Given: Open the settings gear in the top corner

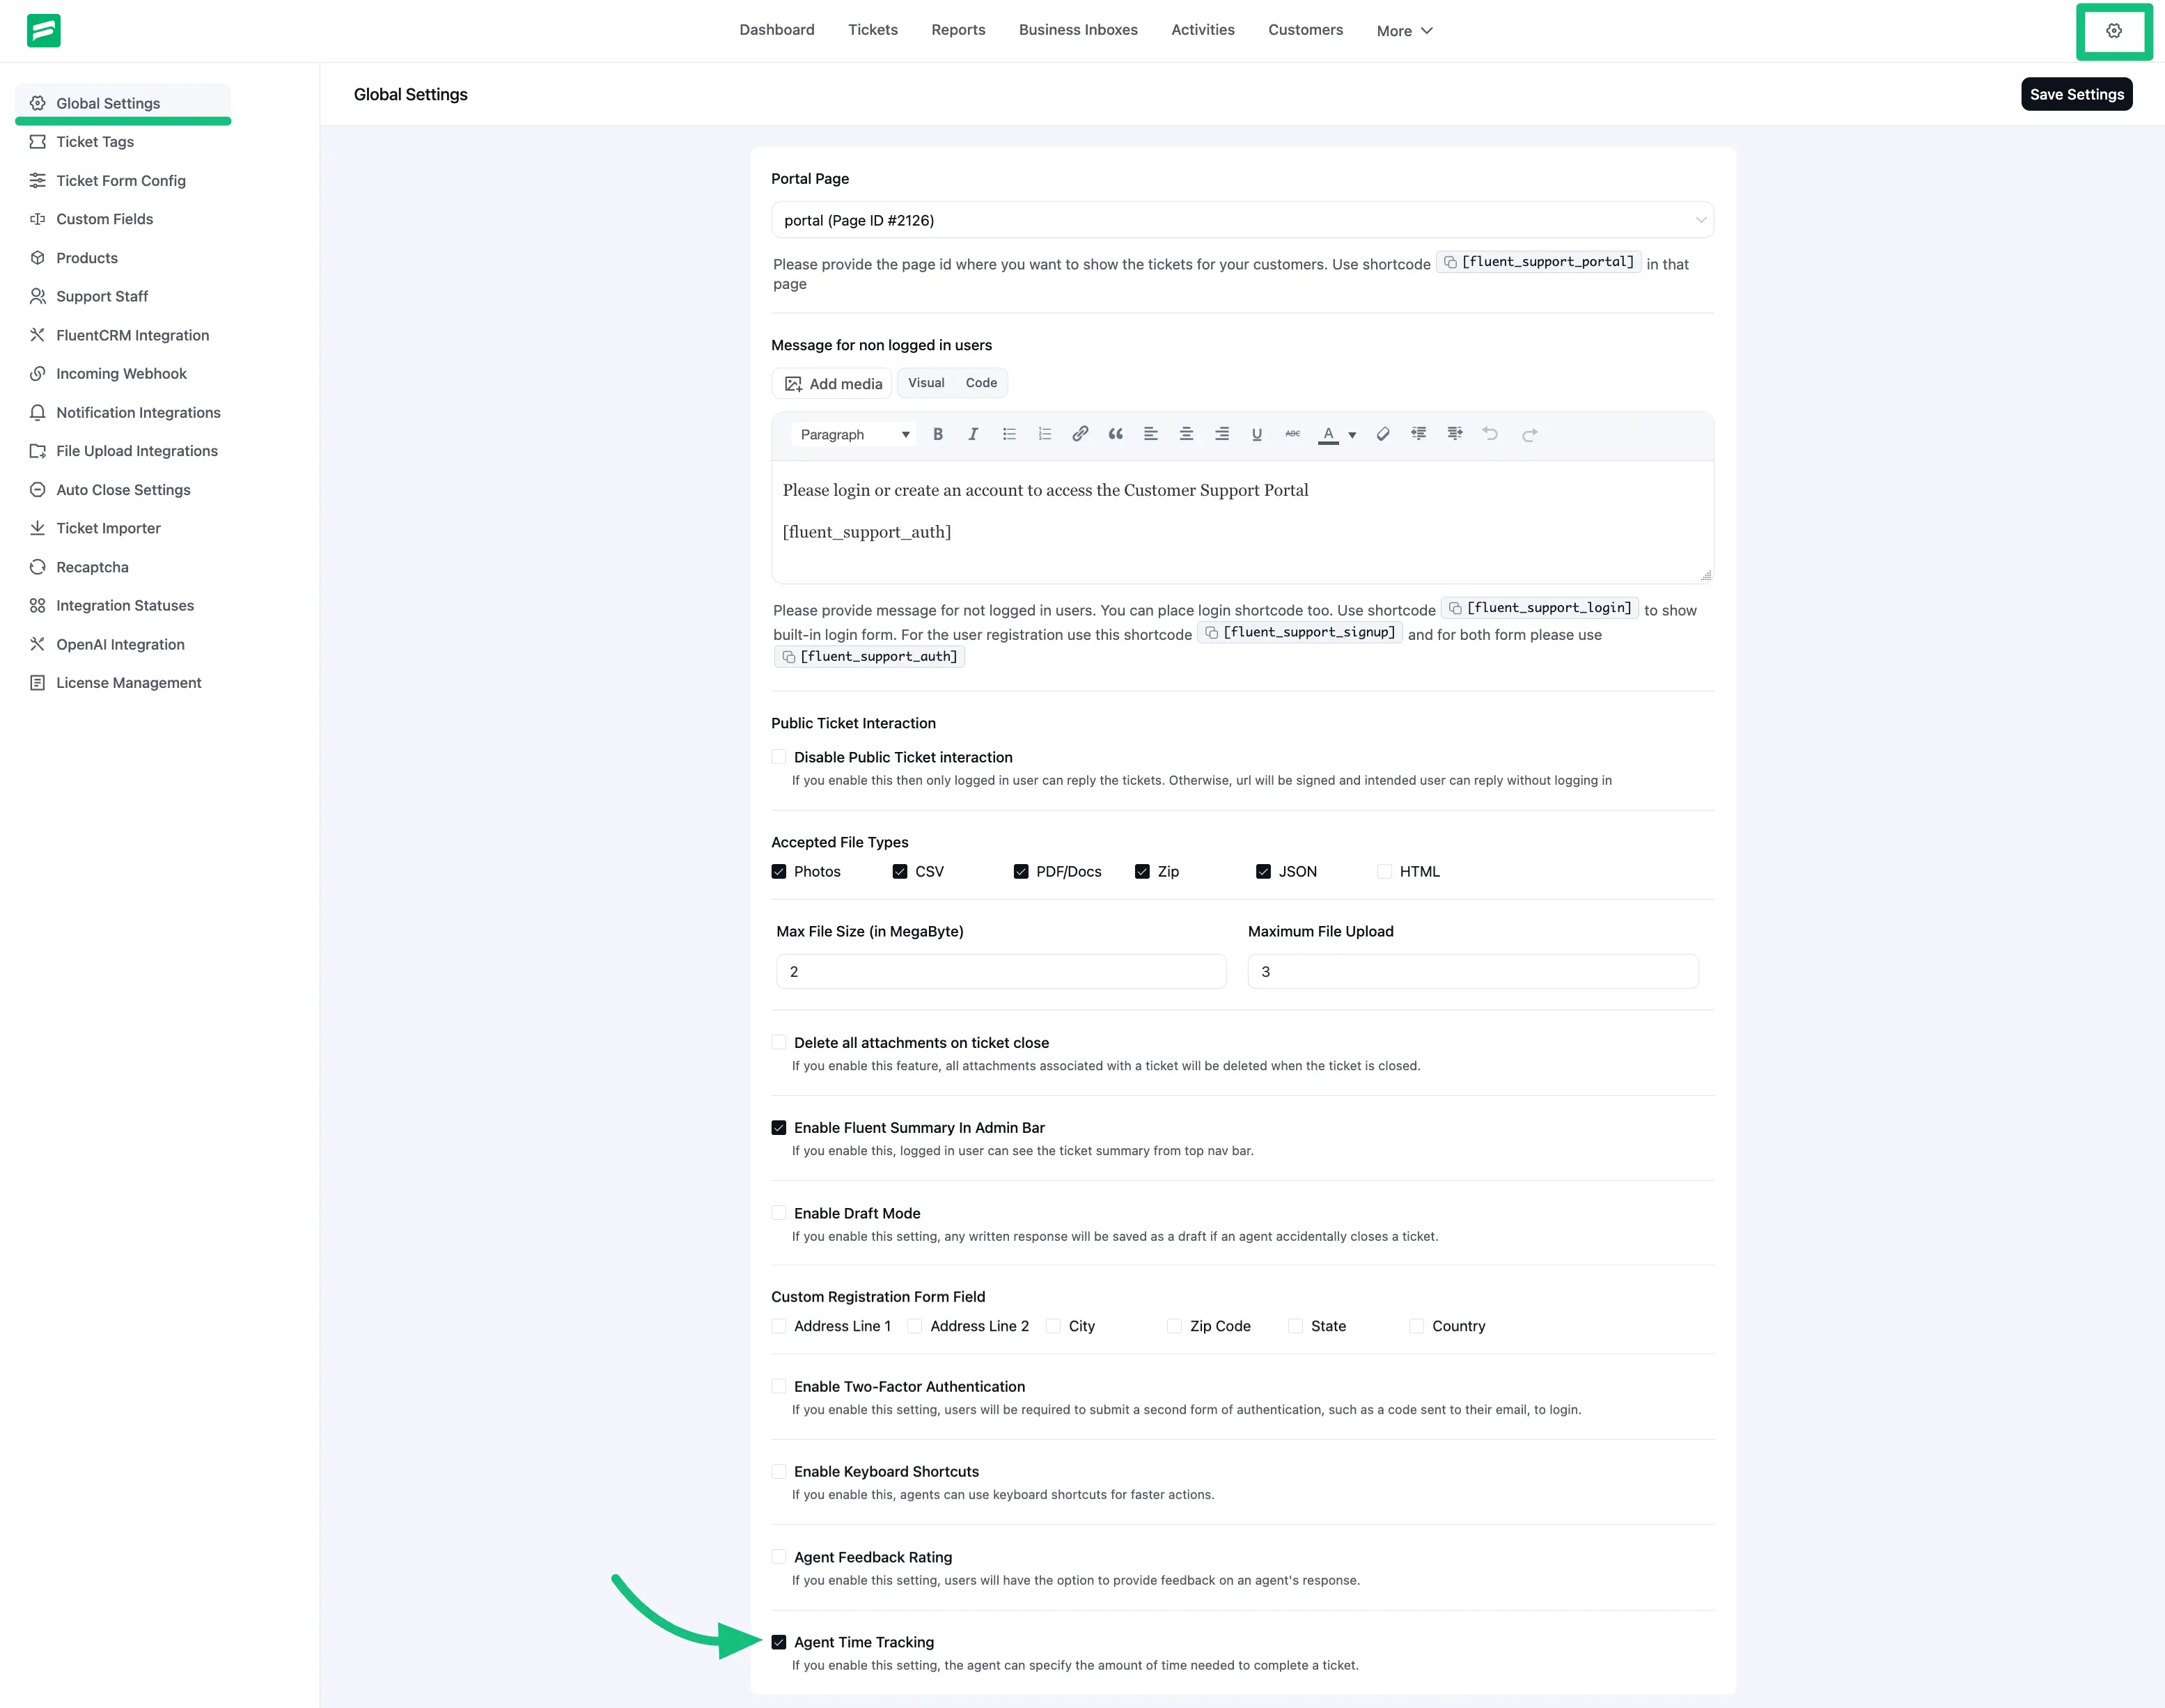Looking at the screenshot, I should pos(2114,30).
